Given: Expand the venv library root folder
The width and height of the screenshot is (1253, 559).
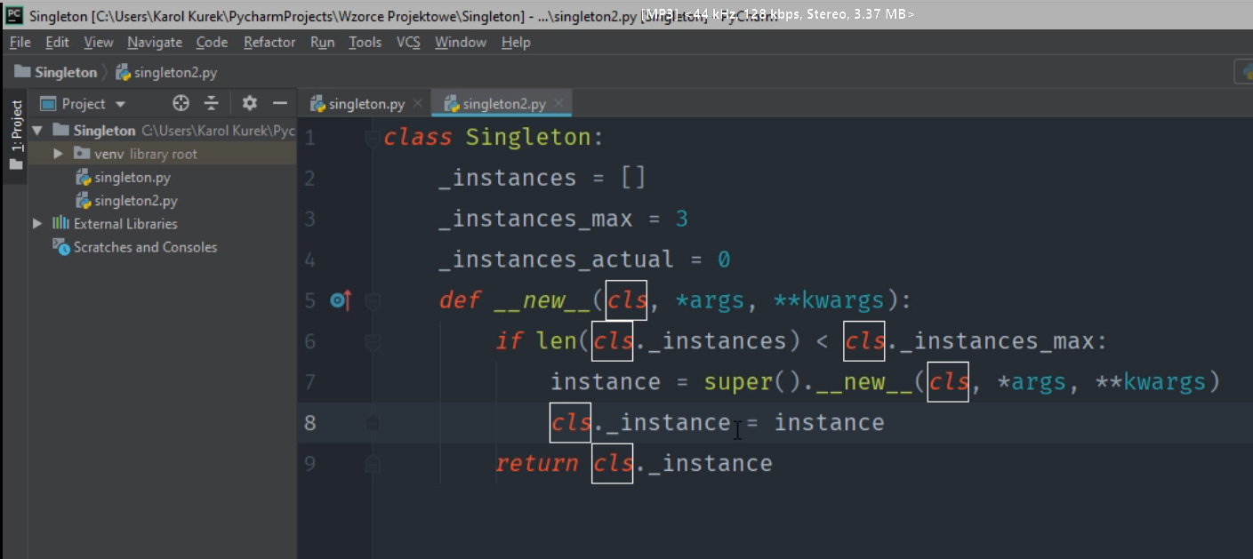Looking at the screenshot, I should (x=59, y=154).
